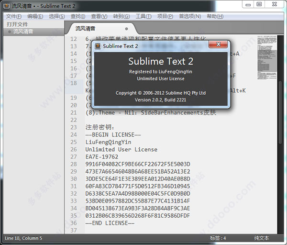Click the 标签: 4 tab size indicator

click(218, 238)
